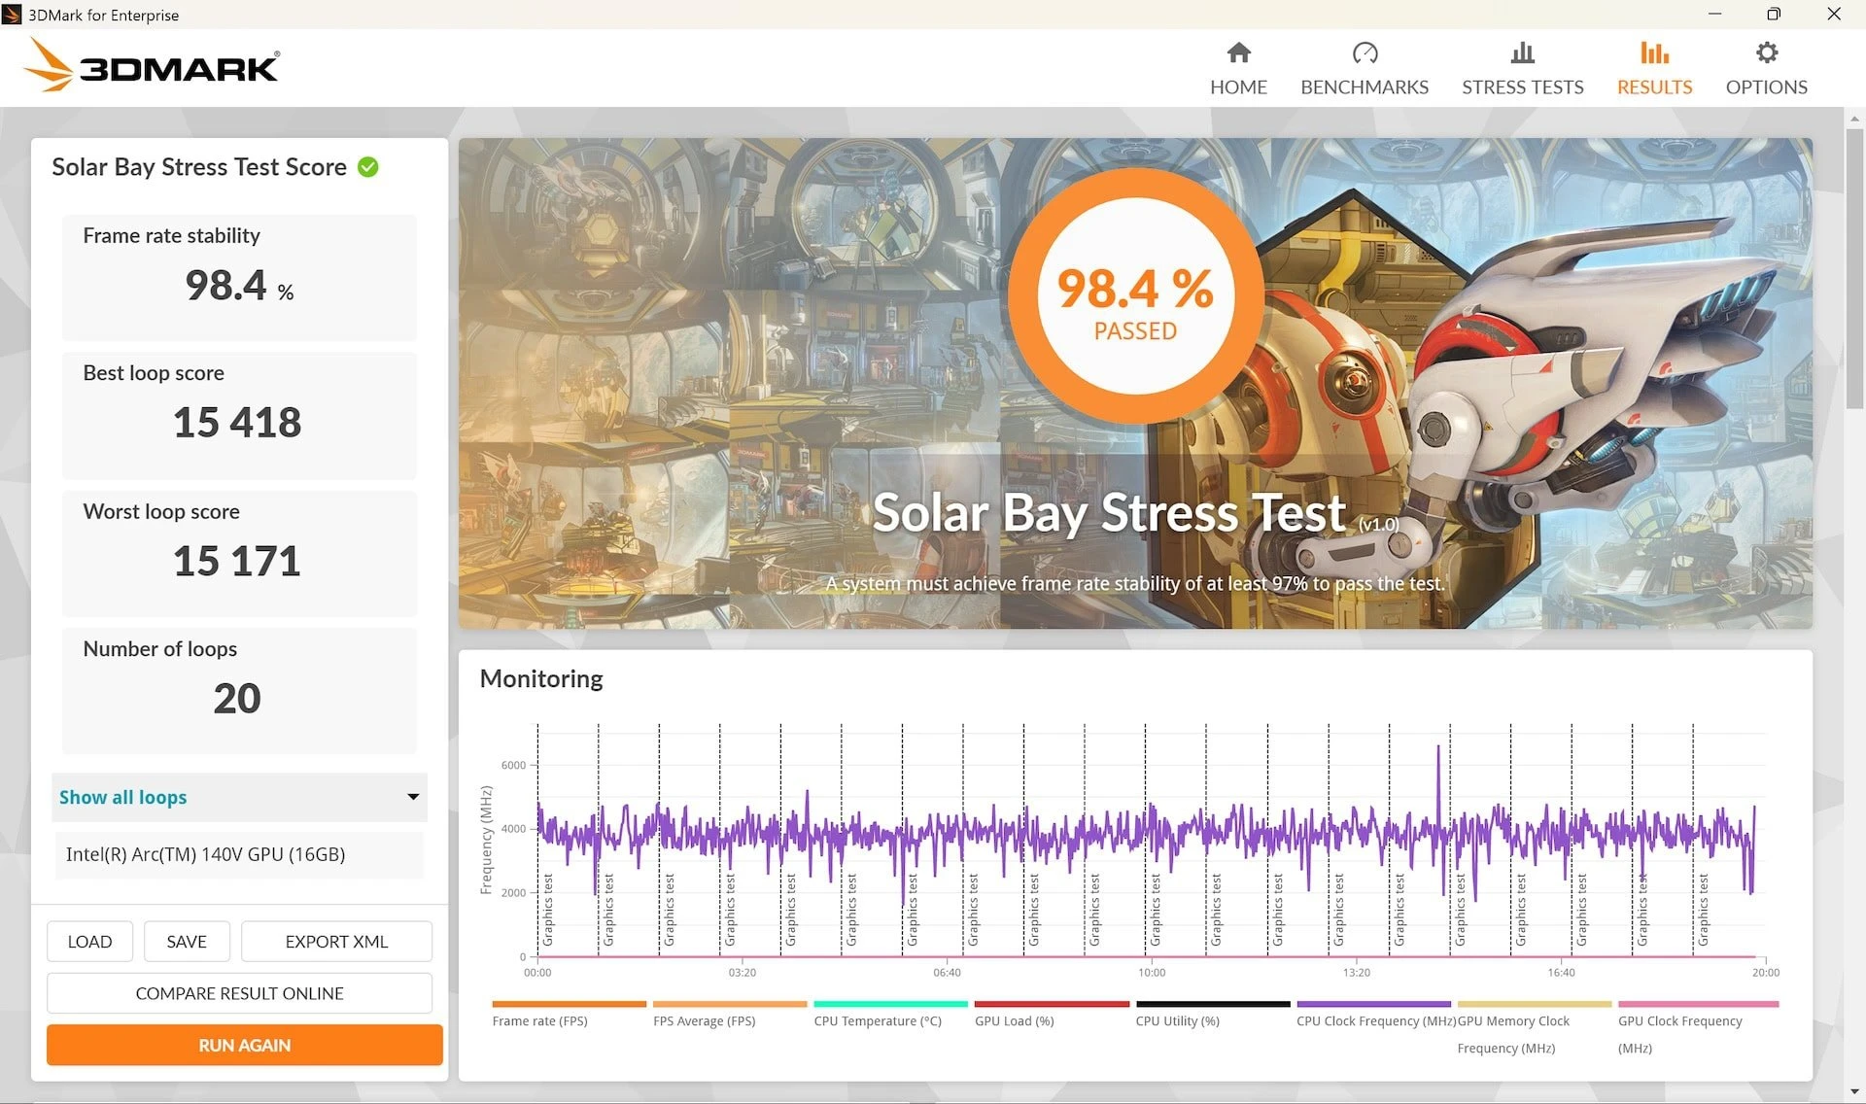The image size is (1866, 1104).
Task: Switch to the BENCHMARKS tab label
Action: [x=1365, y=87]
